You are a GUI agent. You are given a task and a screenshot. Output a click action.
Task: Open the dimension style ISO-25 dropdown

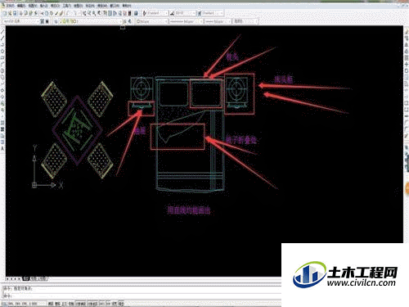point(186,13)
